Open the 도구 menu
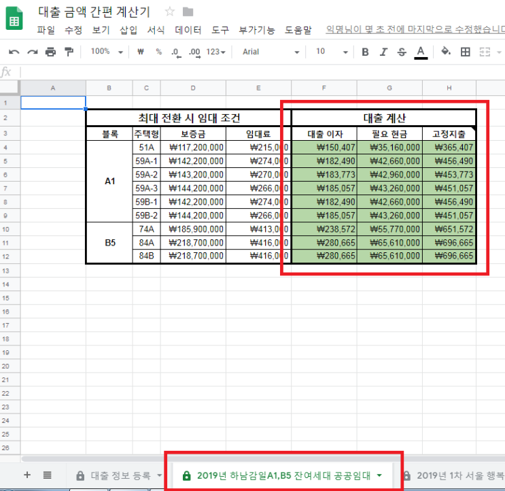The image size is (505, 491). [x=220, y=30]
